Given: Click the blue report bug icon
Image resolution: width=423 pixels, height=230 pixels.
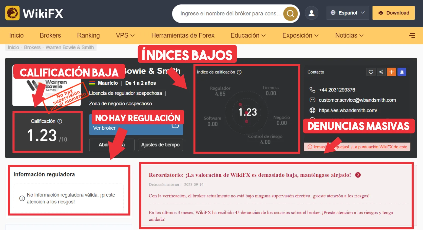Looking at the screenshot, I should [x=402, y=72].
